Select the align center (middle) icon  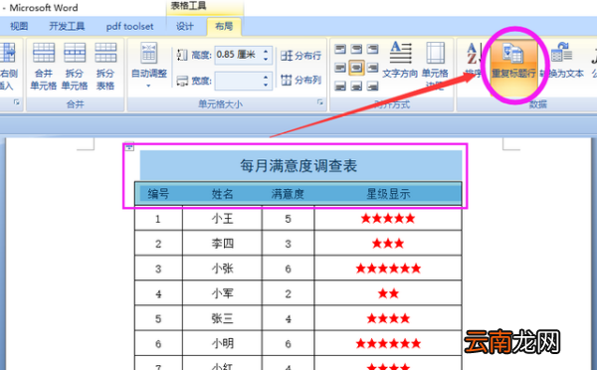[x=356, y=68]
